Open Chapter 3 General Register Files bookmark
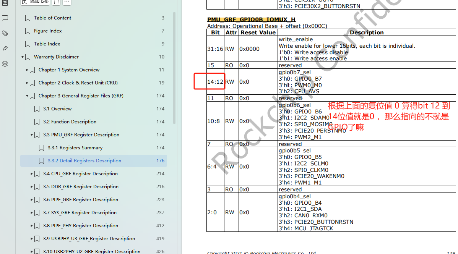The image size is (458, 254). pos(81,96)
